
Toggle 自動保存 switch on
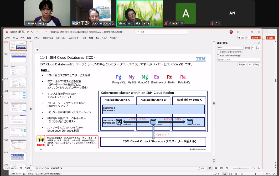(x=22, y=32)
